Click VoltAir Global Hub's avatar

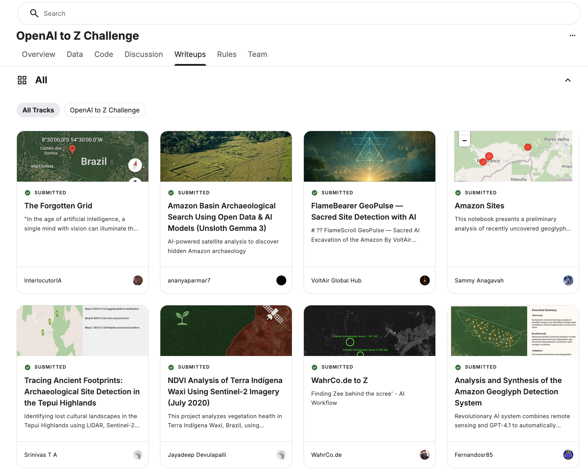tap(425, 280)
